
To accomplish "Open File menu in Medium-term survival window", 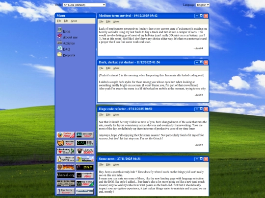I will [x=101, y=22].
